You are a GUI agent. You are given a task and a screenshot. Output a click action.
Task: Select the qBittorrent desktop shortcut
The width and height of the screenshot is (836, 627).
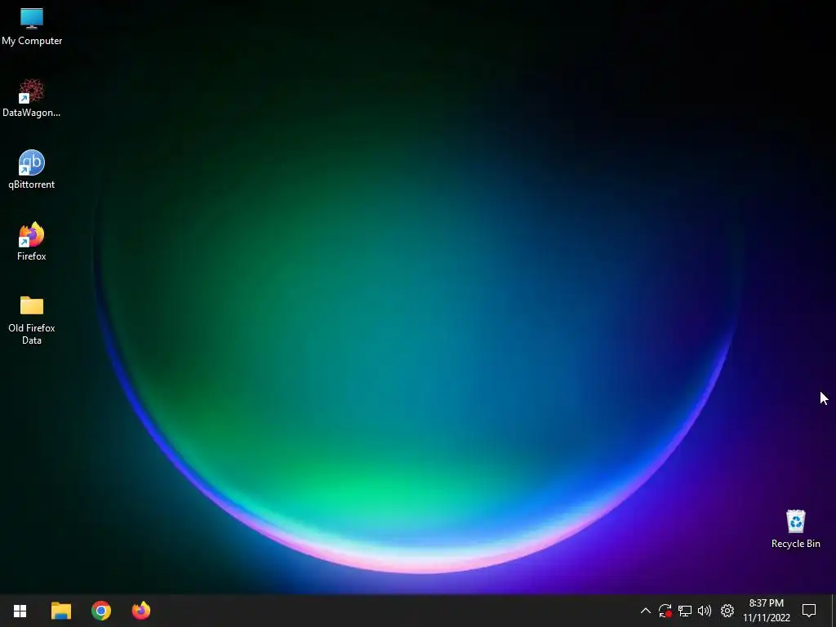[32, 170]
